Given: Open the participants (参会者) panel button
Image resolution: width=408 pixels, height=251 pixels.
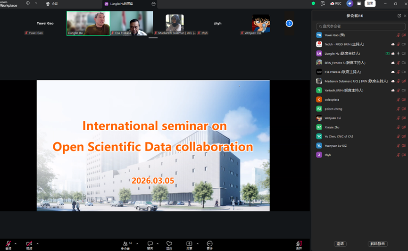Looking at the screenshot, I should click(x=125, y=244).
